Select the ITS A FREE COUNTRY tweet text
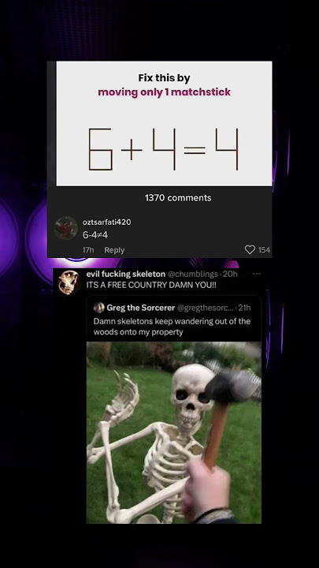 click(151, 285)
